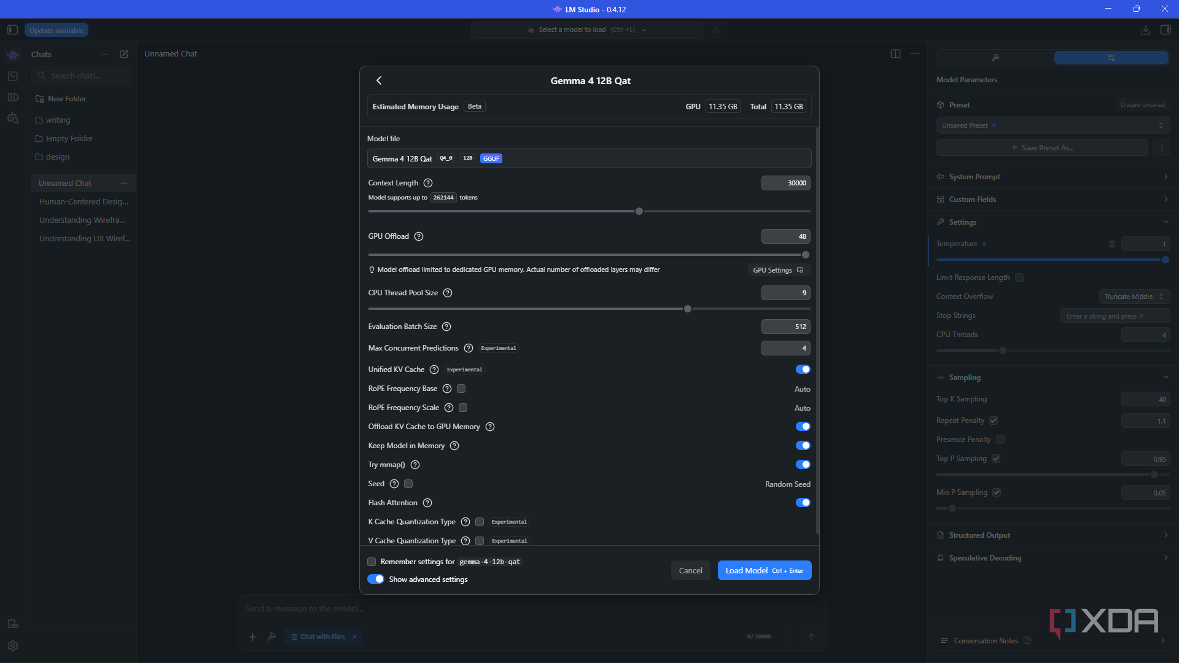Click the Context Length value field
1179x663 pixels.
coord(786,183)
